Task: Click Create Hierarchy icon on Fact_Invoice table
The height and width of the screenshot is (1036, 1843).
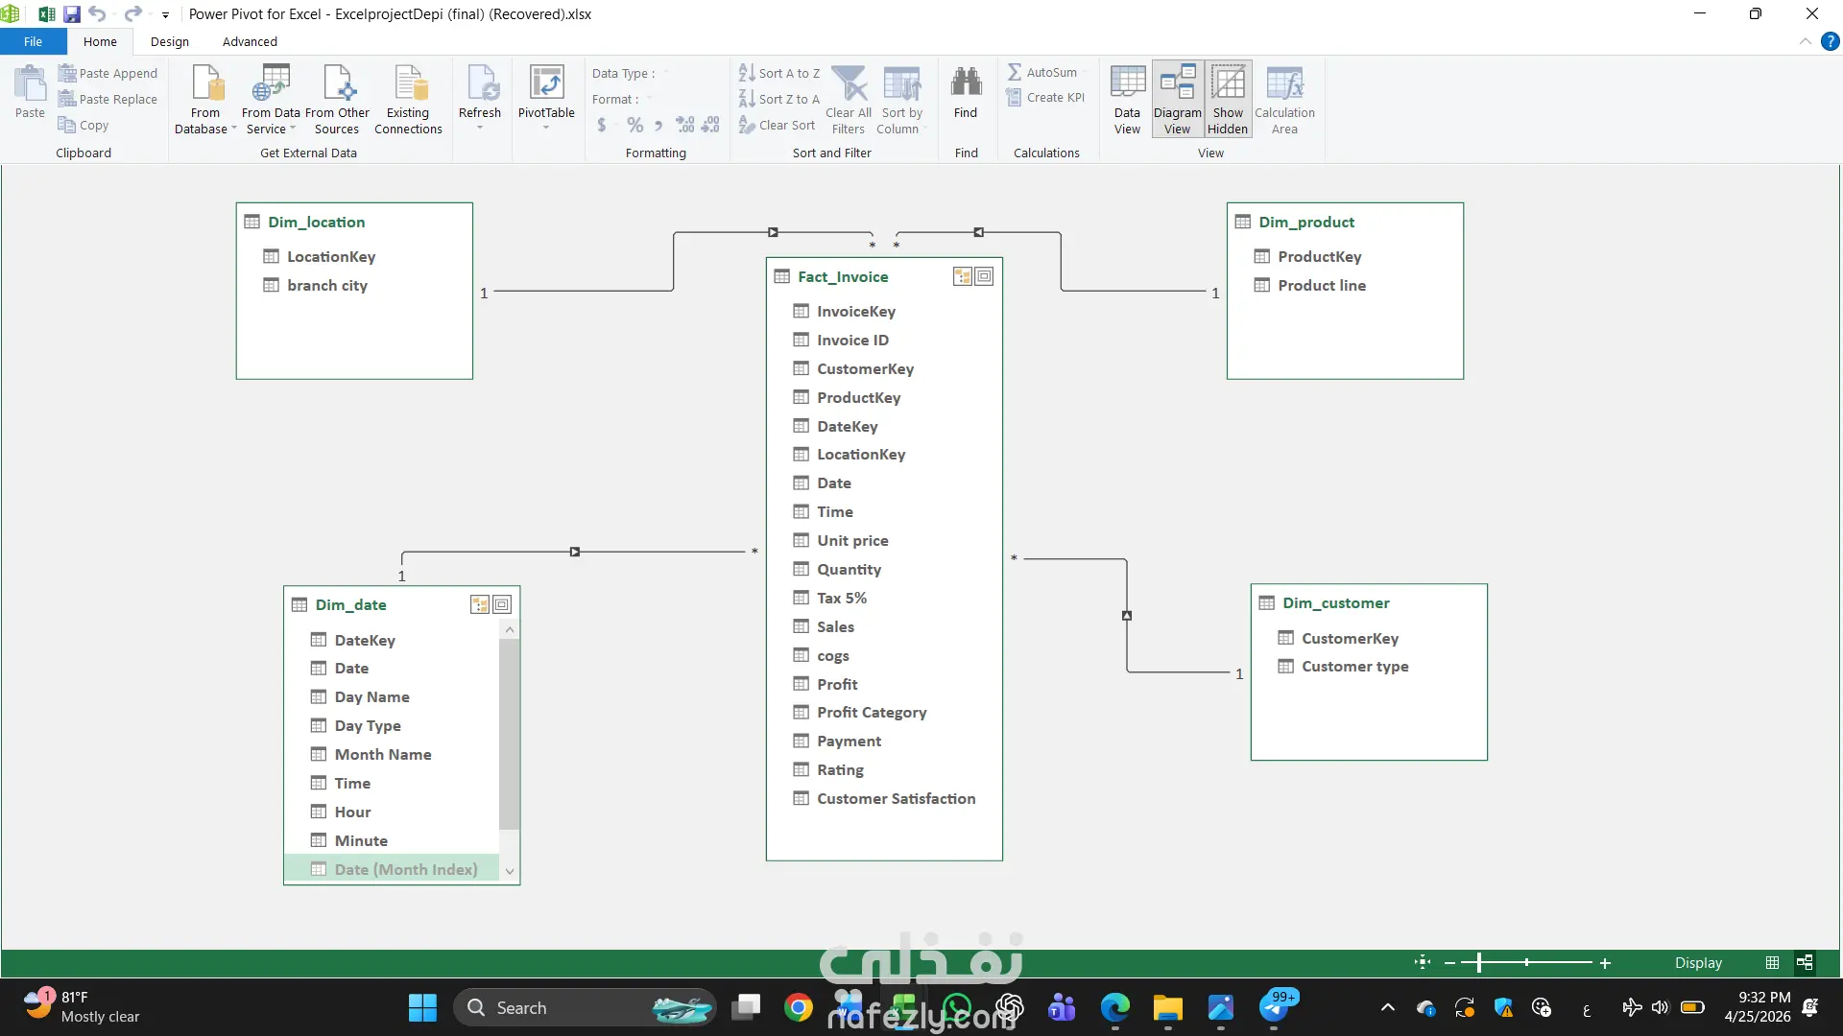Action: point(962,277)
